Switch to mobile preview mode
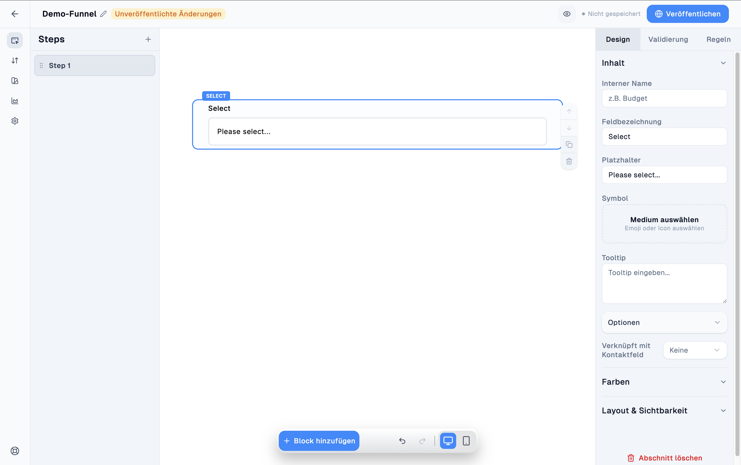The height and width of the screenshot is (465, 741). pos(466,441)
